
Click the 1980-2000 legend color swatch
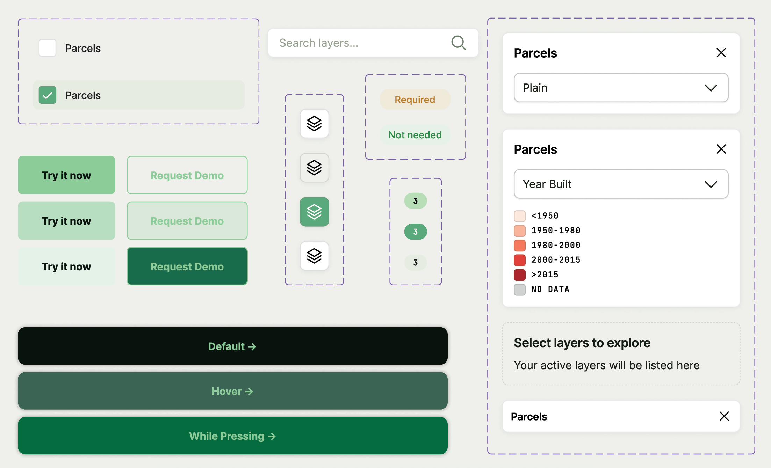(520, 246)
